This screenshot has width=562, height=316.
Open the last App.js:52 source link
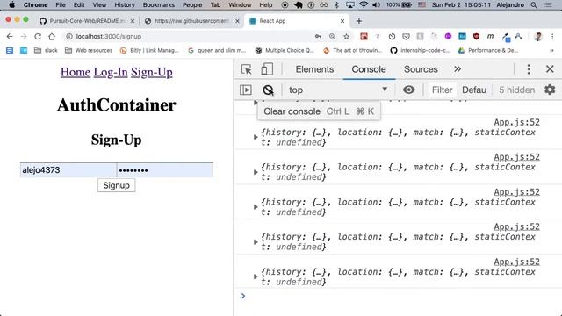tap(516, 262)
